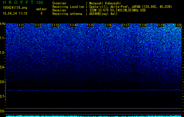Click the 1119 time marker
The image size is (184, 117).
coord(161,25)
